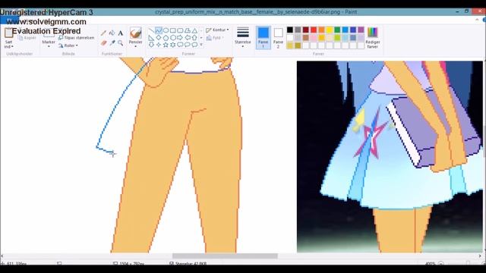Pick the purple color swatch
This screenshot has height=273, width=486.
click(361, 30)
